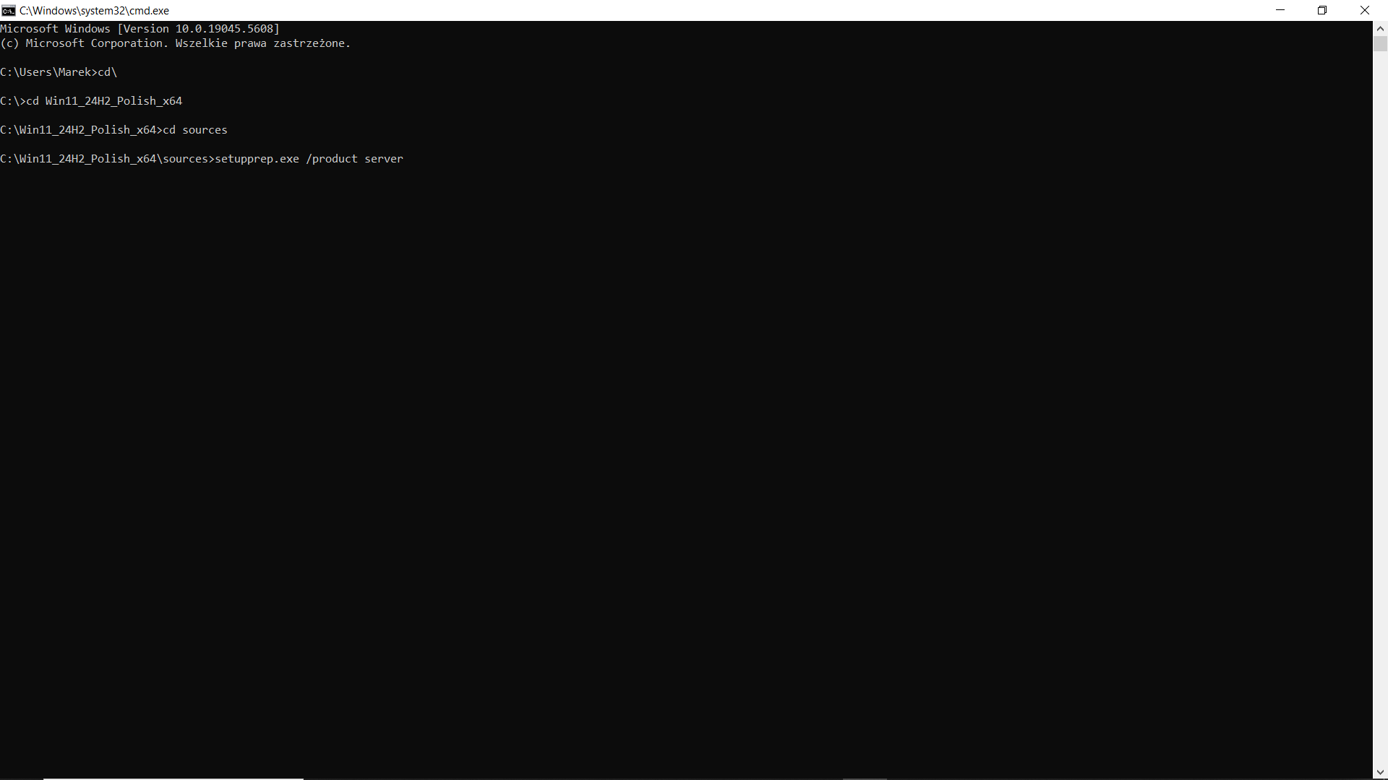
Task: Click the 'cd sources' command text
Action: [x=195, y=130]
